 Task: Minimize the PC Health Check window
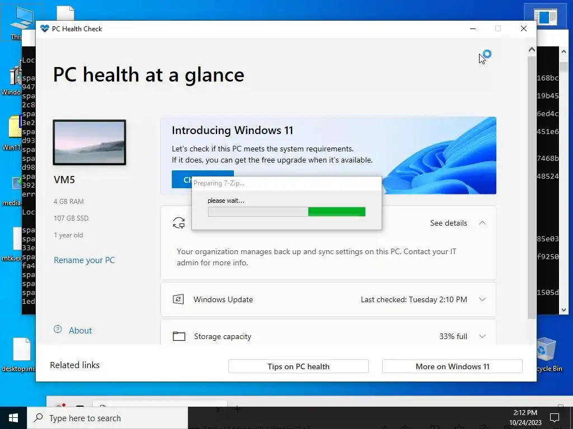tap(472, 29)
